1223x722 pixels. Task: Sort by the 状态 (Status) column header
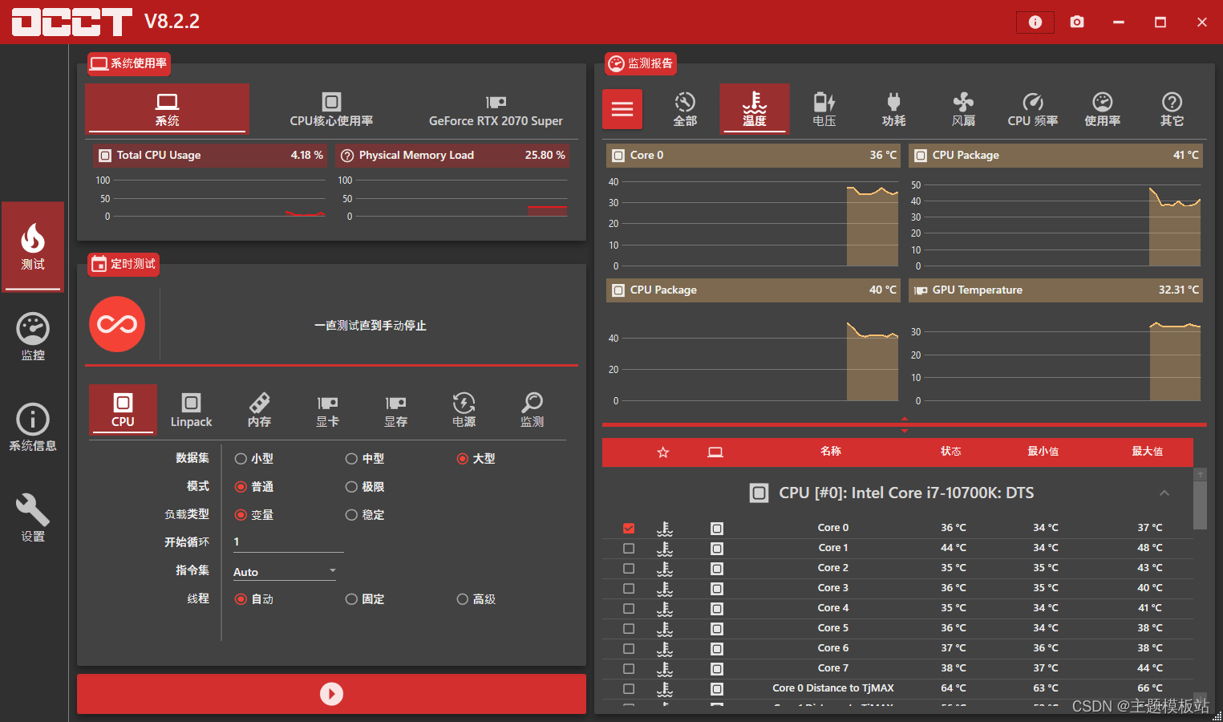point(951,452)
